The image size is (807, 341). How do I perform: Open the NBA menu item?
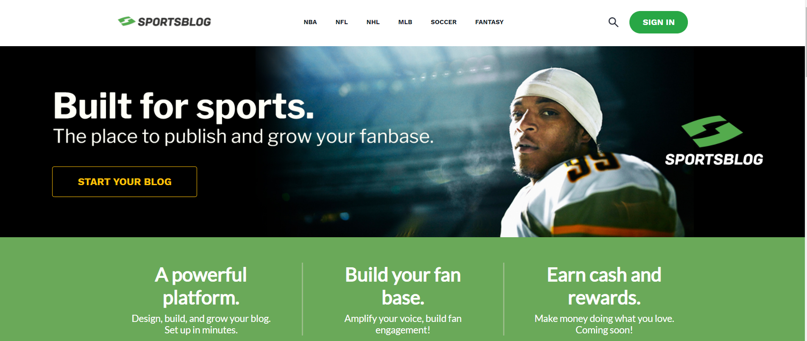coord(310,22)
